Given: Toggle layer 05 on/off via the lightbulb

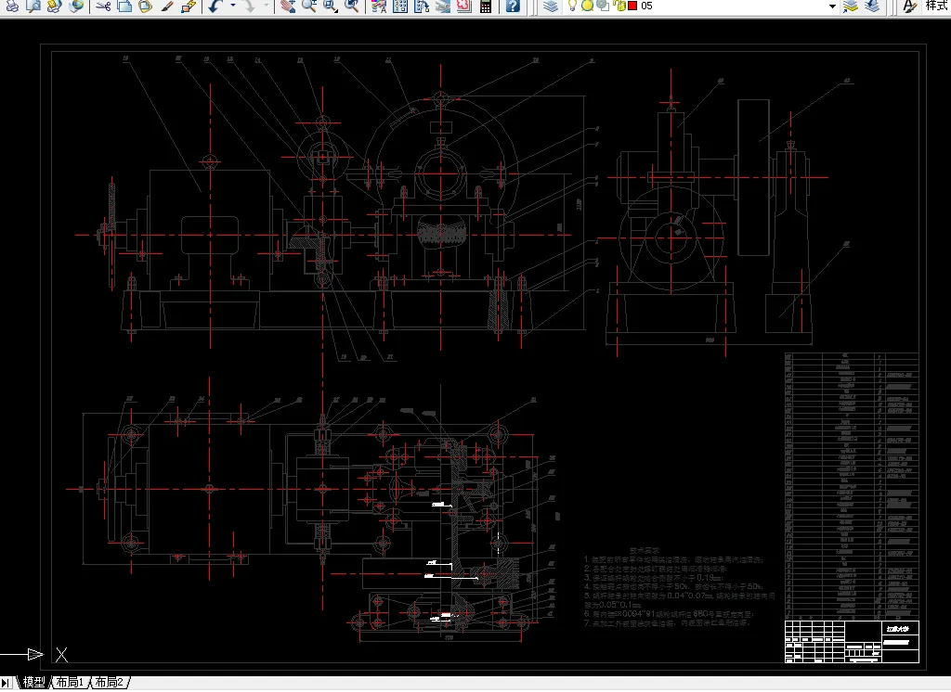Looking at the screenshot, I should click(x=572, y=6).
